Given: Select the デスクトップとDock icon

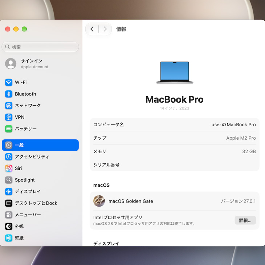Looking at the screenshot, I should pyautogui.click(x=9, y=203).
